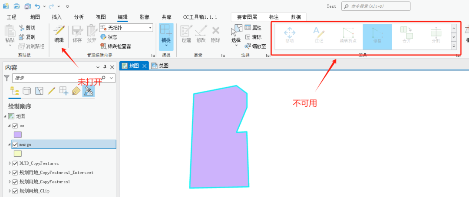Screen dimensions: 469x197
Task: Uncheck the cc layer visibility checkbox
Action: (15, 125)
